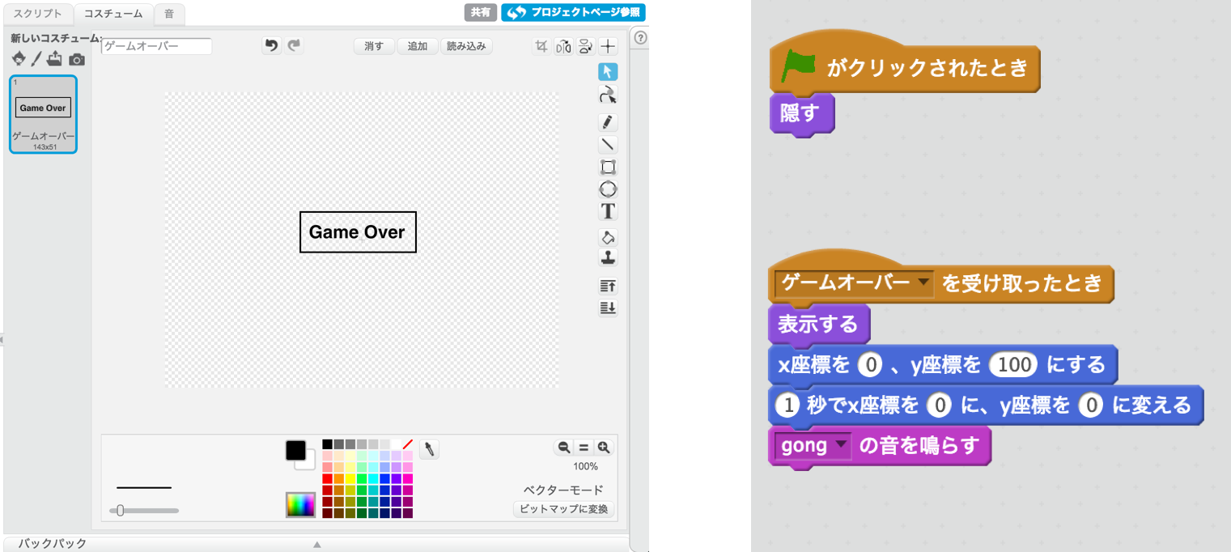1231x552 pixels.
Task: Expand the バックパック panel with triangle
Action: pyautogui.click(x=317, y=545)
